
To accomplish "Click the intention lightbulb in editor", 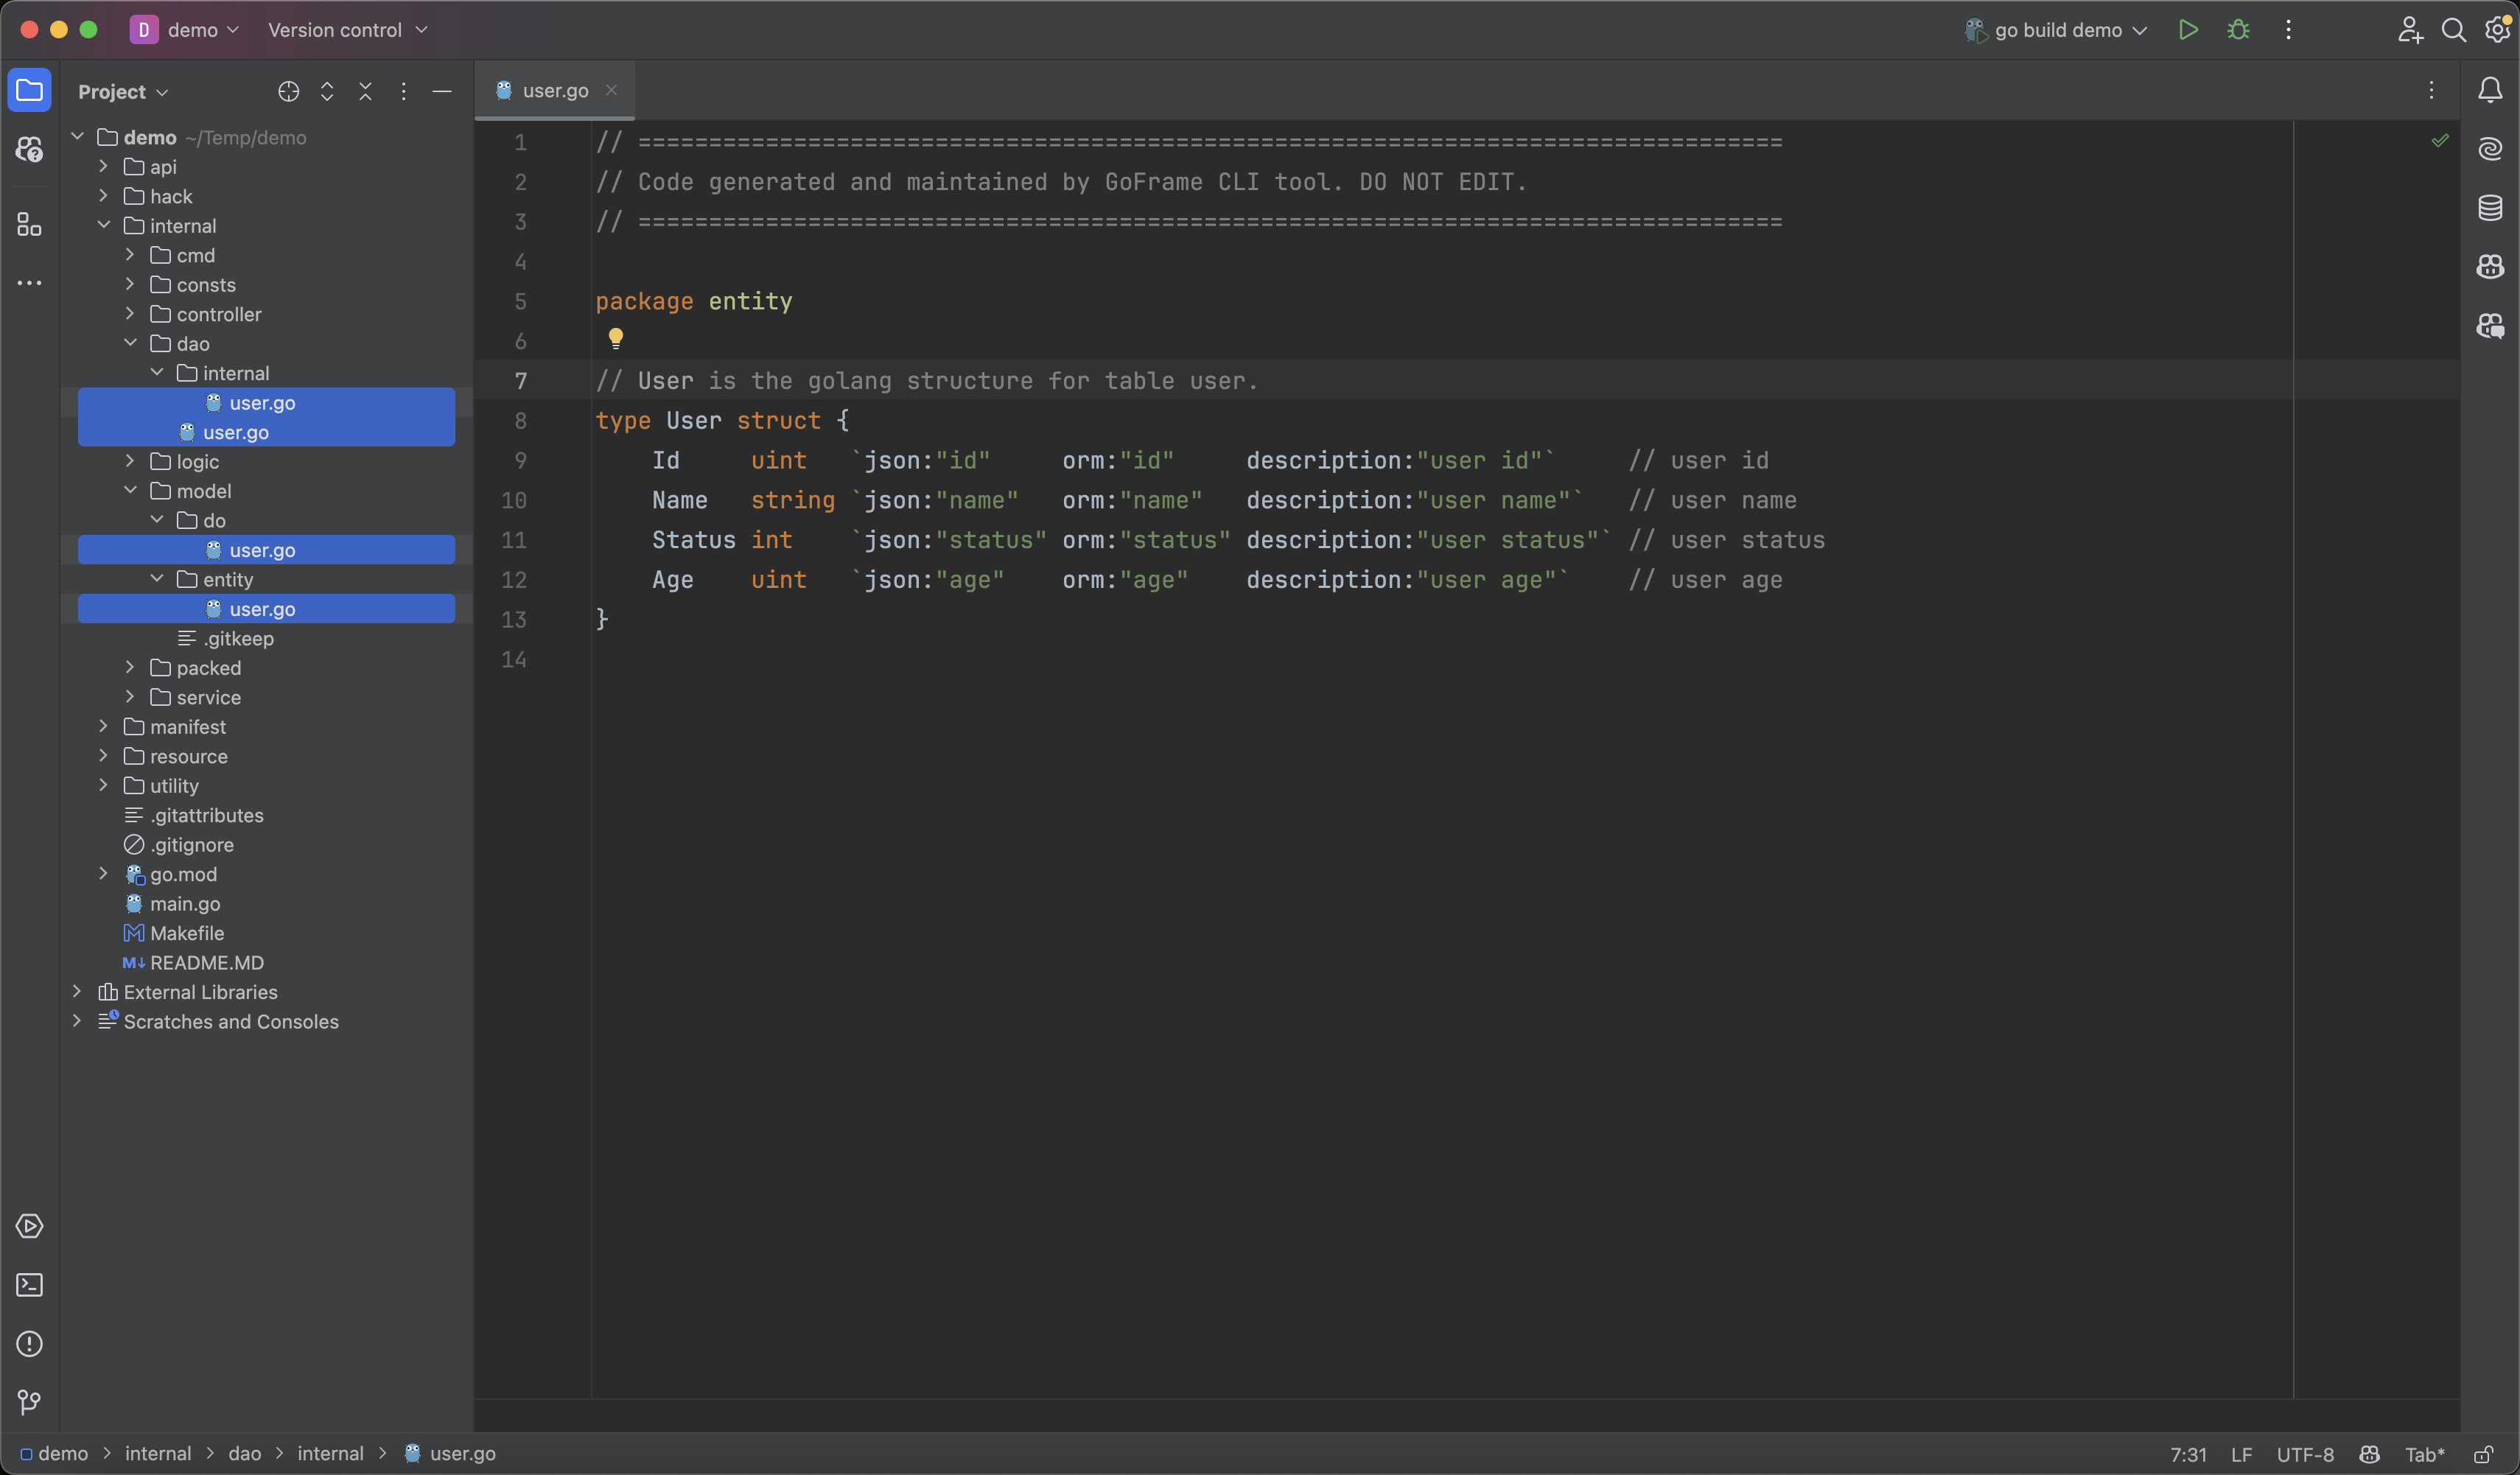I will pos(616,338).
